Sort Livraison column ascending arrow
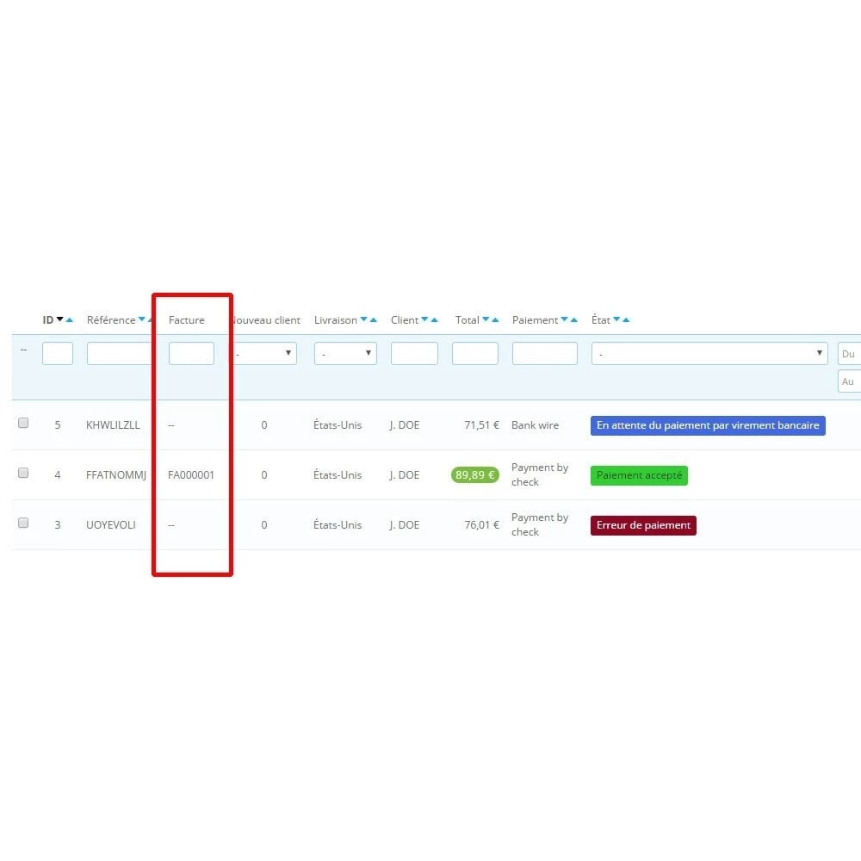The image size is (861, 861). [x=374, y=319]
